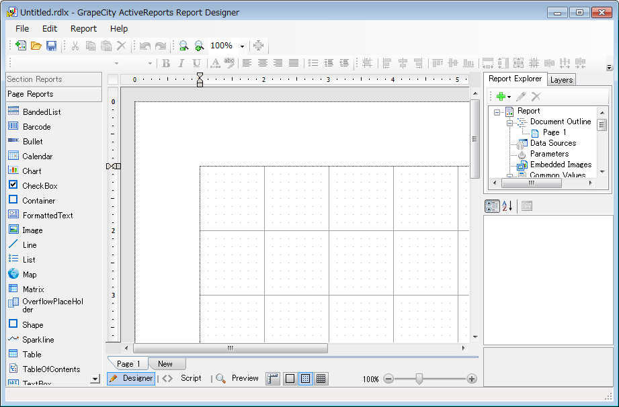
Task: Open the formatting toolbar overflow options arrow
Action: coord(609,67)
